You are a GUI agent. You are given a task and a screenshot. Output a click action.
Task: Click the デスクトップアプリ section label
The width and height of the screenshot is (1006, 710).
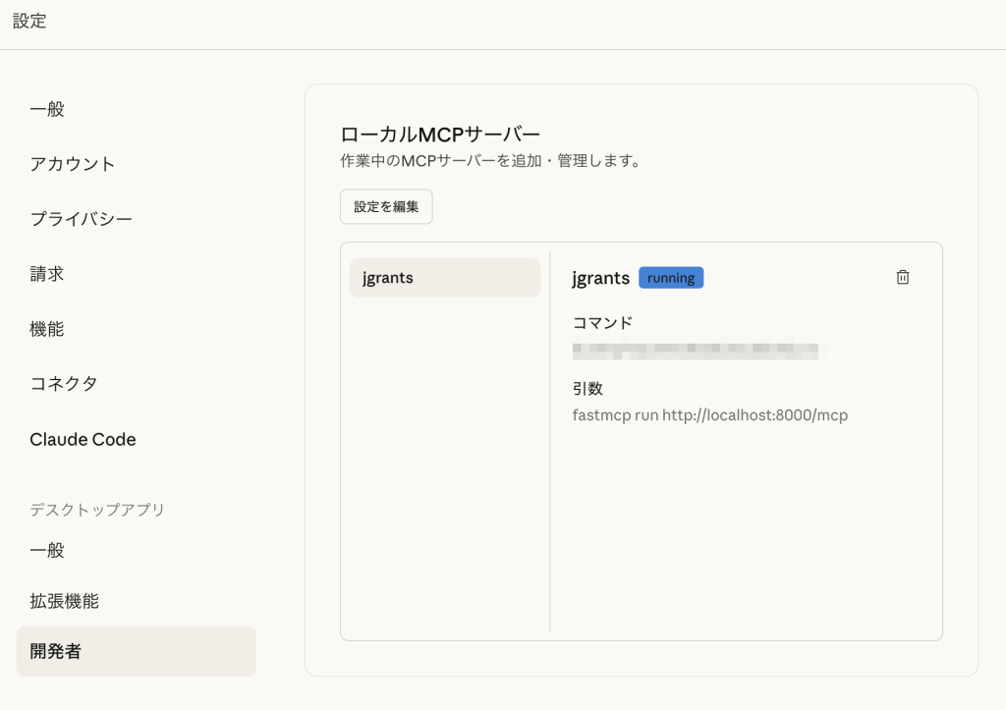[97, 510]
